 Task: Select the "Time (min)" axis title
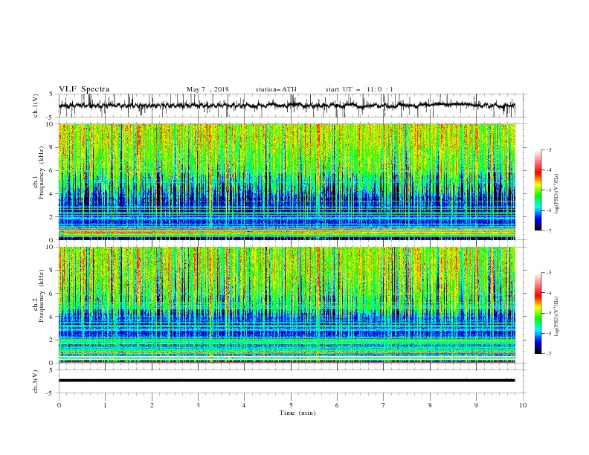pos(297,413)
